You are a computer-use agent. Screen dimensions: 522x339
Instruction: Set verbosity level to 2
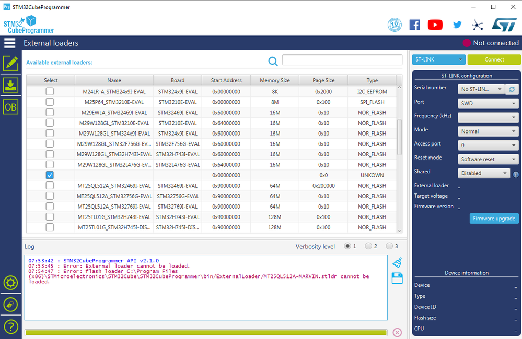tap(368, 246)
